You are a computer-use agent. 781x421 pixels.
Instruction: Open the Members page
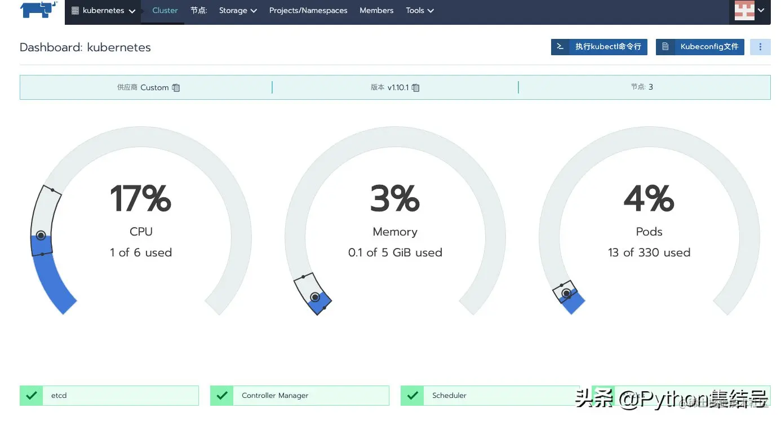(376, 10)
